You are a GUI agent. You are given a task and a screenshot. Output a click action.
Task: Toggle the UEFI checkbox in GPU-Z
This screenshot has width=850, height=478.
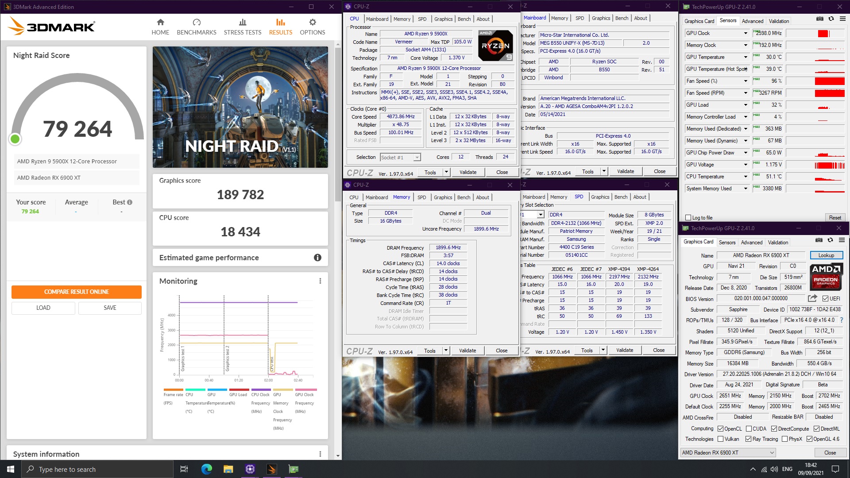[x=825, y=298]
